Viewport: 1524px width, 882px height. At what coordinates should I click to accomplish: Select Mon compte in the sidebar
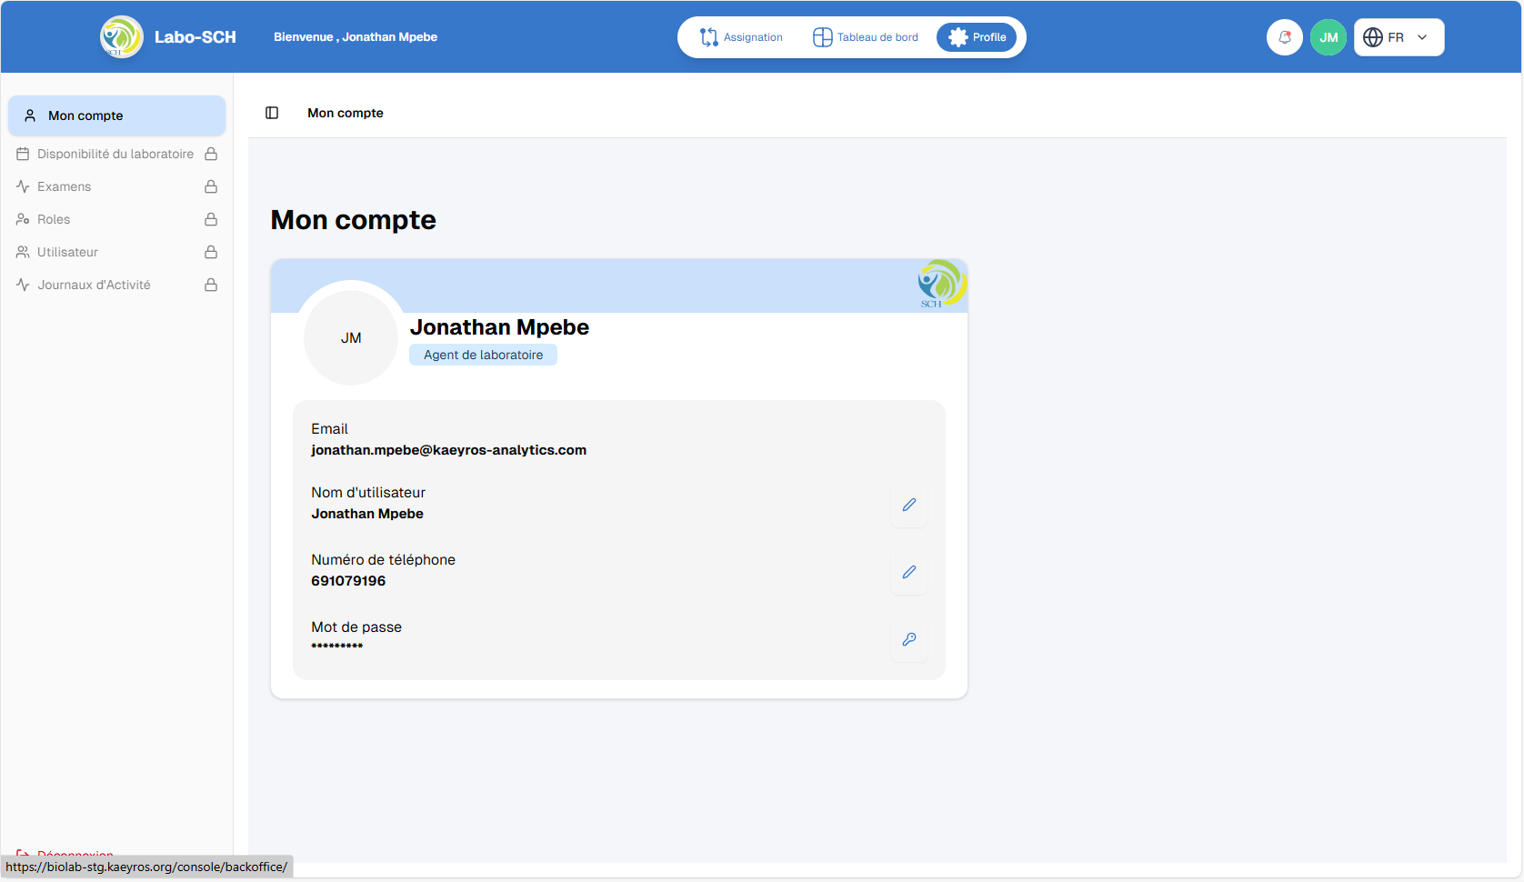116,115
